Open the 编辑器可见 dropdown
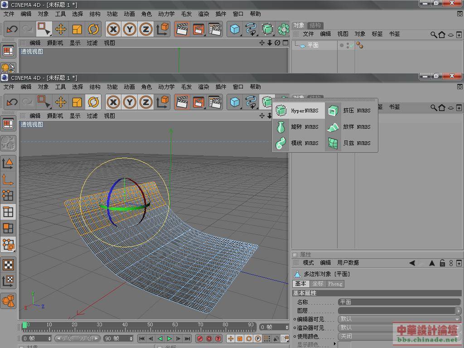 (399, 319)
